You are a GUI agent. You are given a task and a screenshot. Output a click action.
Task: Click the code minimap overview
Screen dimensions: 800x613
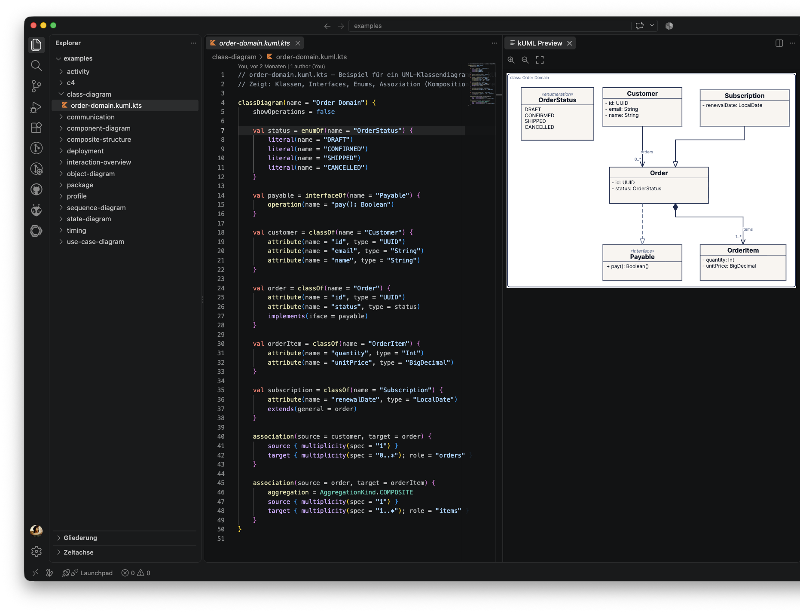tap(481, 84)
